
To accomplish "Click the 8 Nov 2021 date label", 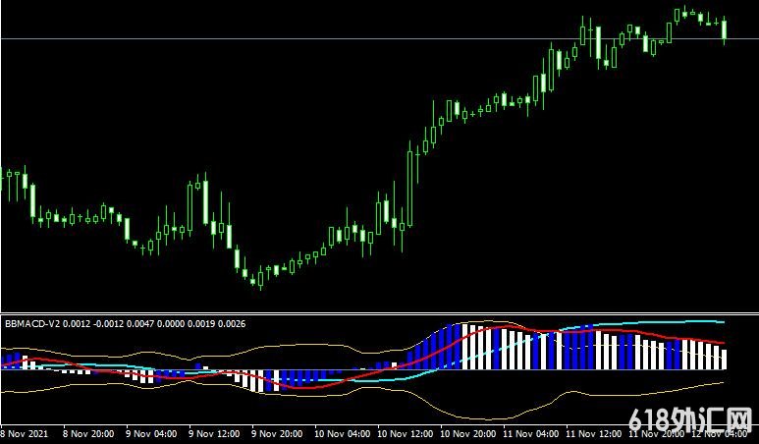I will [x=25, y=433].
